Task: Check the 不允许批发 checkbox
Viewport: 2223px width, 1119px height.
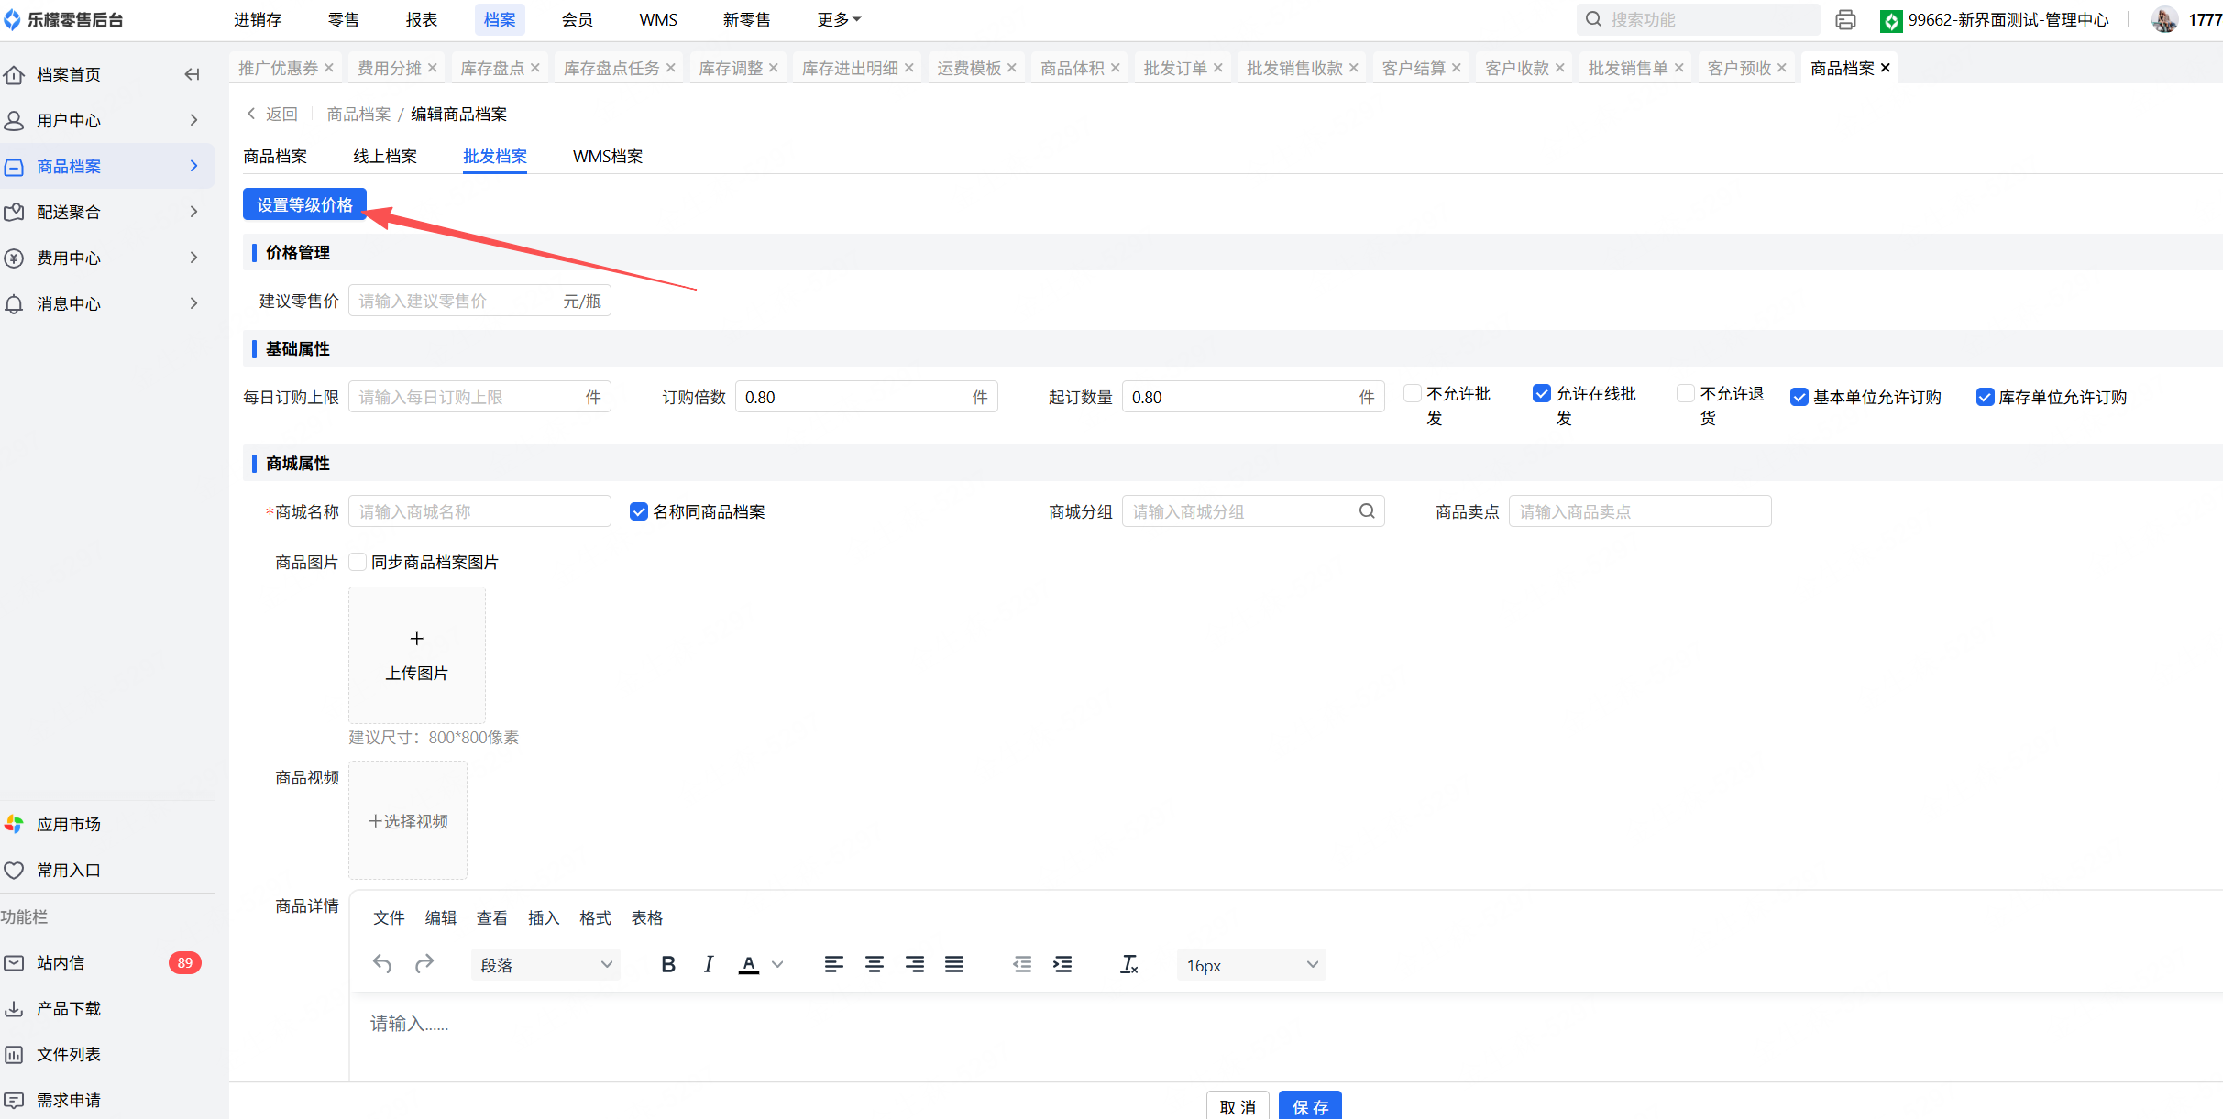Action: pos(1413,393)
